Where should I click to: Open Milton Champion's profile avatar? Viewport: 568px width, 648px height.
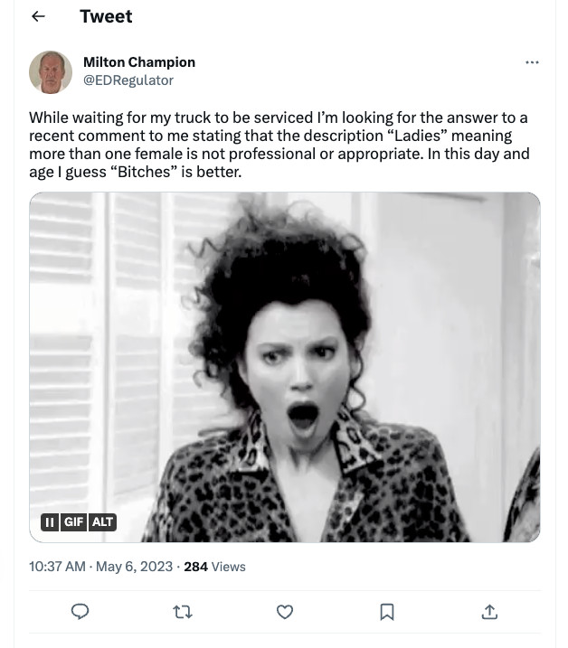pos(51,72)
